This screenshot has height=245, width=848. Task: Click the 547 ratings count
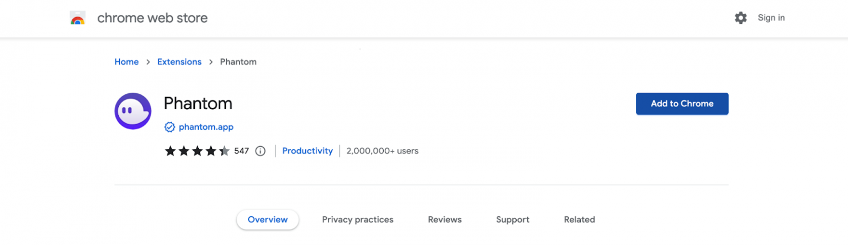[x=242, y=151]
